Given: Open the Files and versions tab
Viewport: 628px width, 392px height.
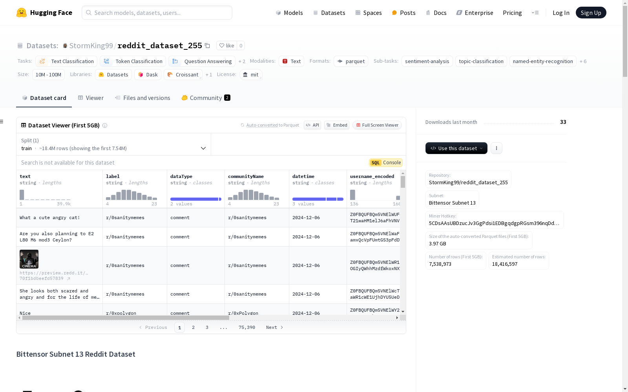Looking at the screenshot, I should click(x=142, y=98).
